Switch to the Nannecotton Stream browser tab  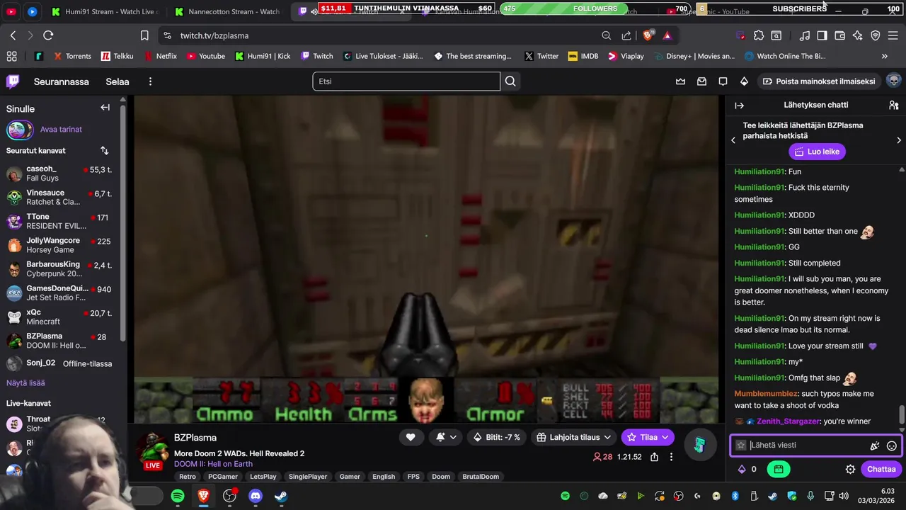point(227,11)
